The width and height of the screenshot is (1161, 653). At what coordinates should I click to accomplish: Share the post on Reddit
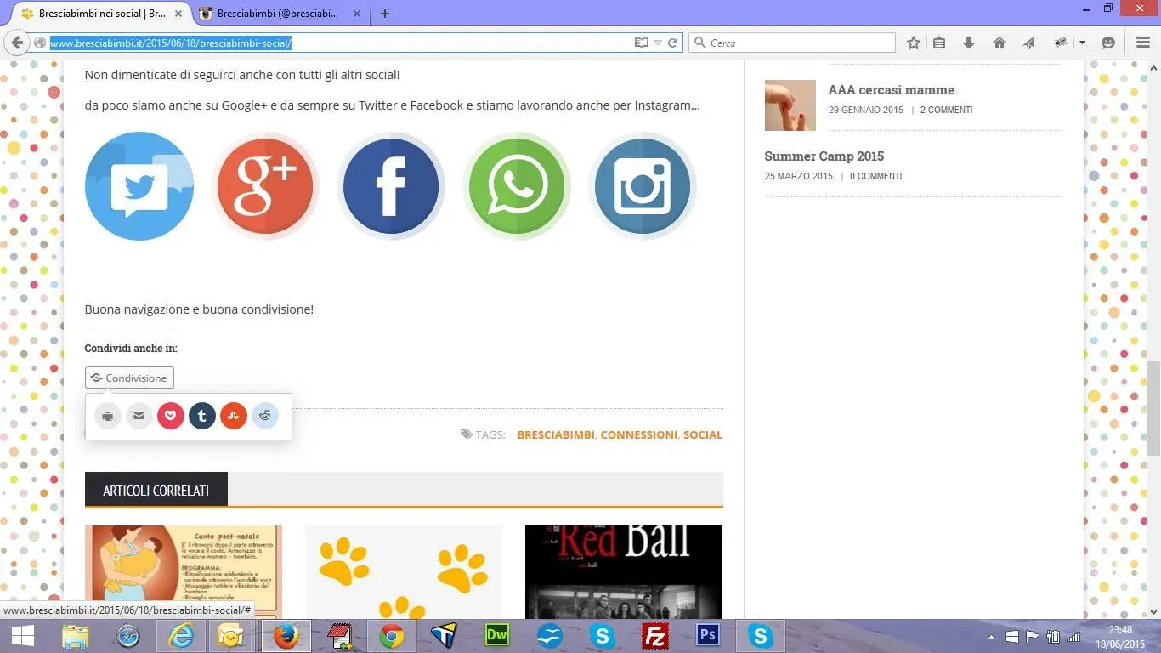pos(265,416)
